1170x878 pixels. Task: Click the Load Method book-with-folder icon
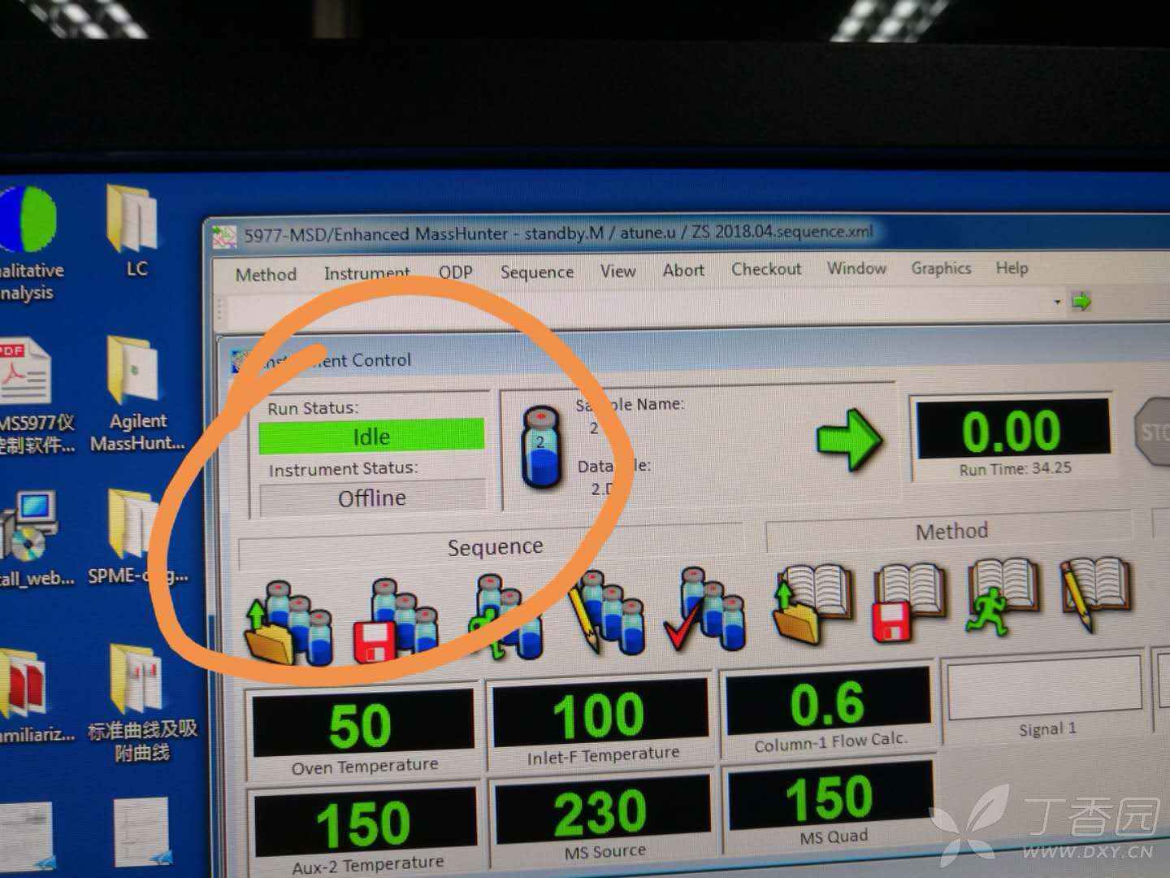pyautogui.click(x=813, y=605)
